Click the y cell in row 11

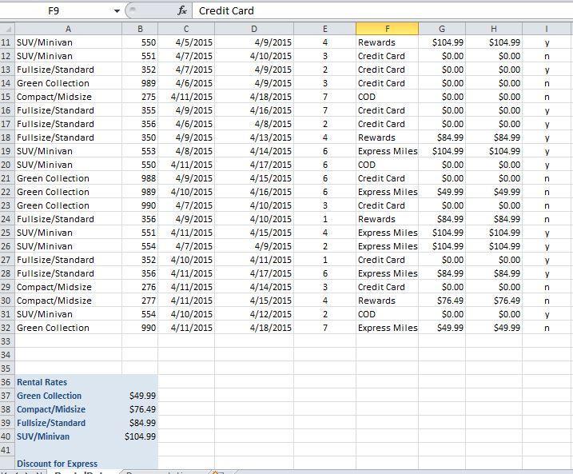coord(547,42)
